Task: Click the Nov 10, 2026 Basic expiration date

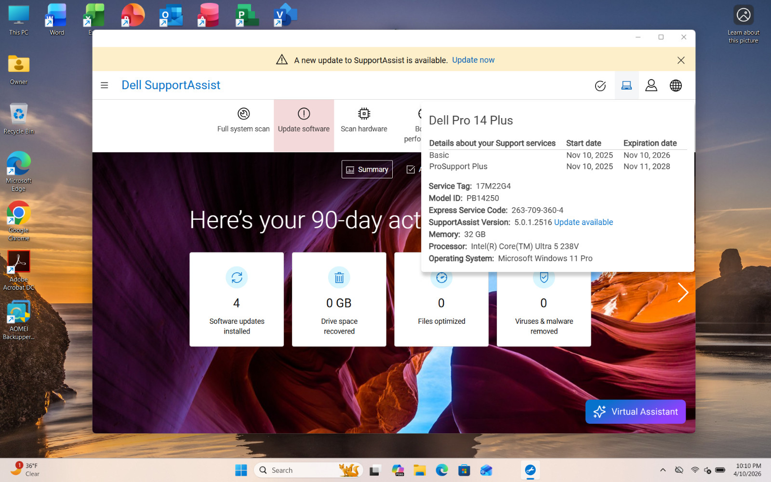Action: pos(647,155)
